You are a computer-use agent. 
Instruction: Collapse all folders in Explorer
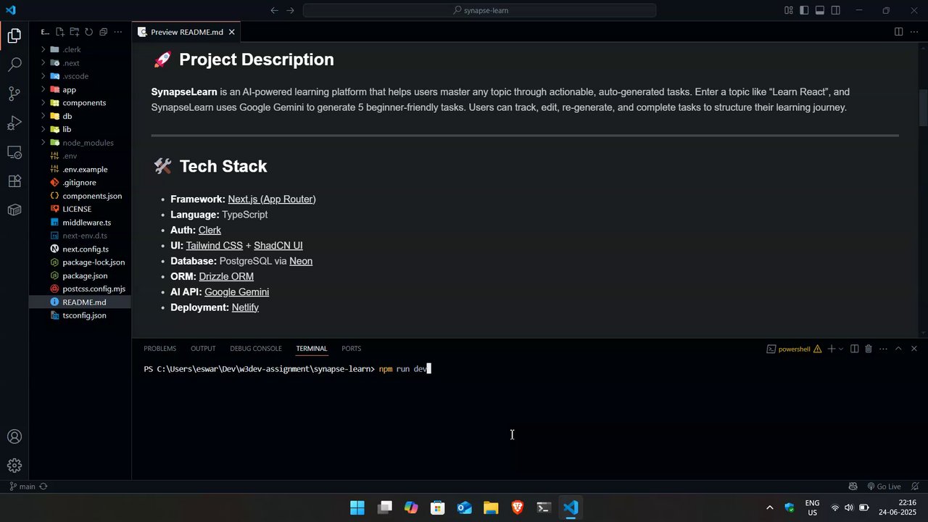coord(104,32)
